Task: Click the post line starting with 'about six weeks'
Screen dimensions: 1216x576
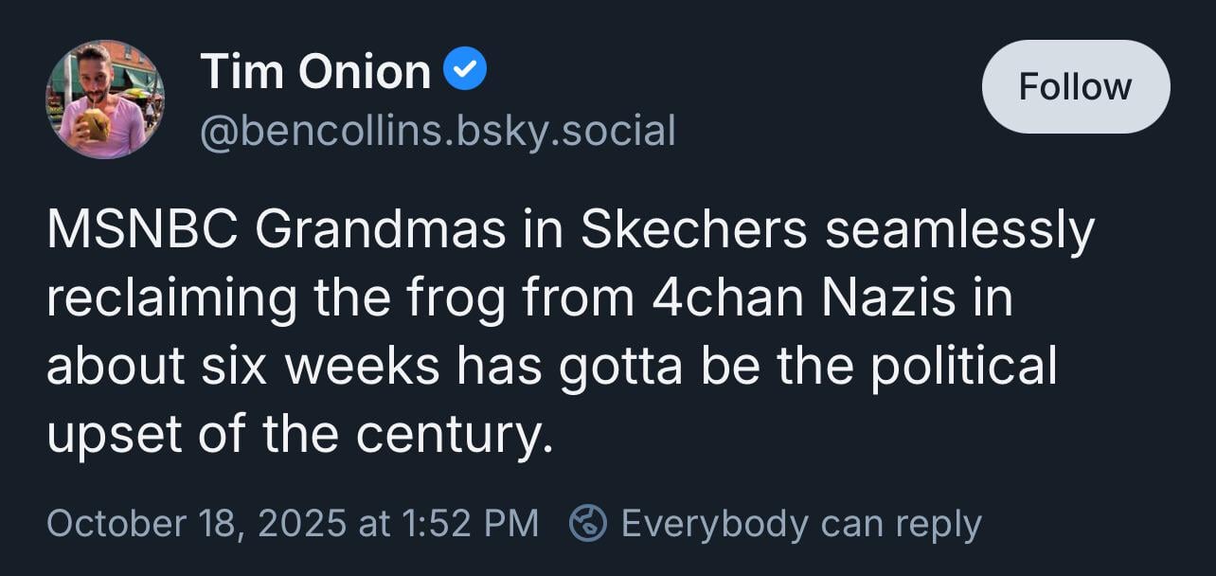Action: pos(549,368)
